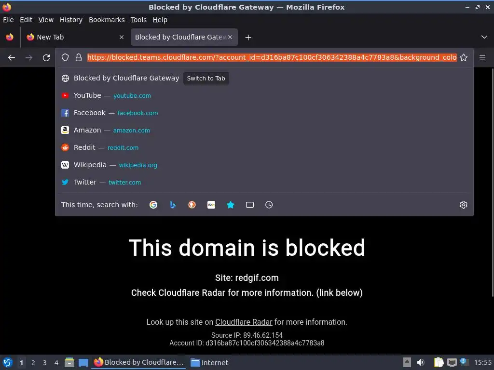Open the Bookmarks menu
The height and width of the screenshot is (370, 494).
pyautogui.click(x=107, y=20)
